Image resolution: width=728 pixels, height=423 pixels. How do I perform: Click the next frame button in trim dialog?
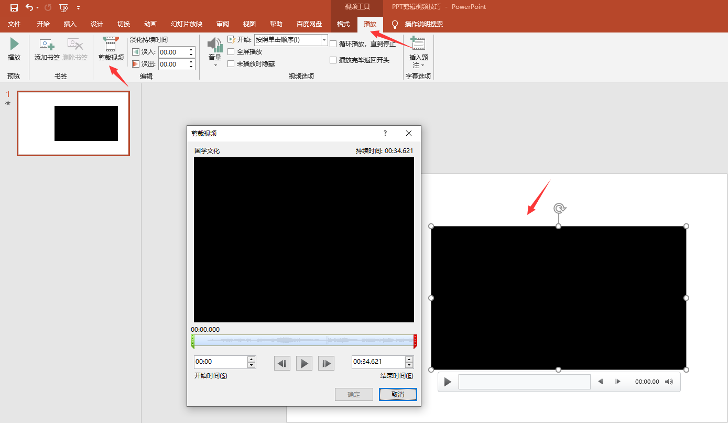tap(326, 363)
